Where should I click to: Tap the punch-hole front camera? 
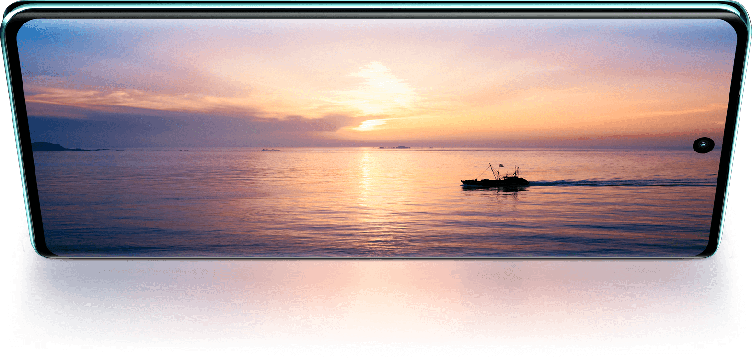point(703,145)
